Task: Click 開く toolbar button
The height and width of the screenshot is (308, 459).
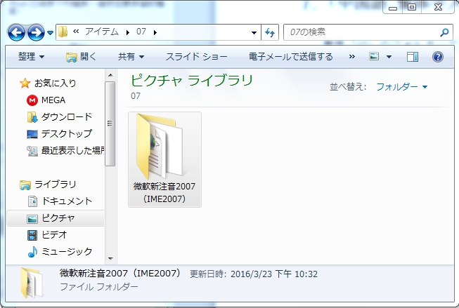Action: (x=81, y=56)
